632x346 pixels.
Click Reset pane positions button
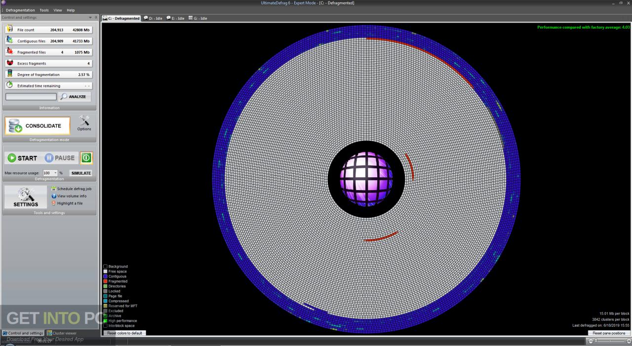(x=609, y=333)
